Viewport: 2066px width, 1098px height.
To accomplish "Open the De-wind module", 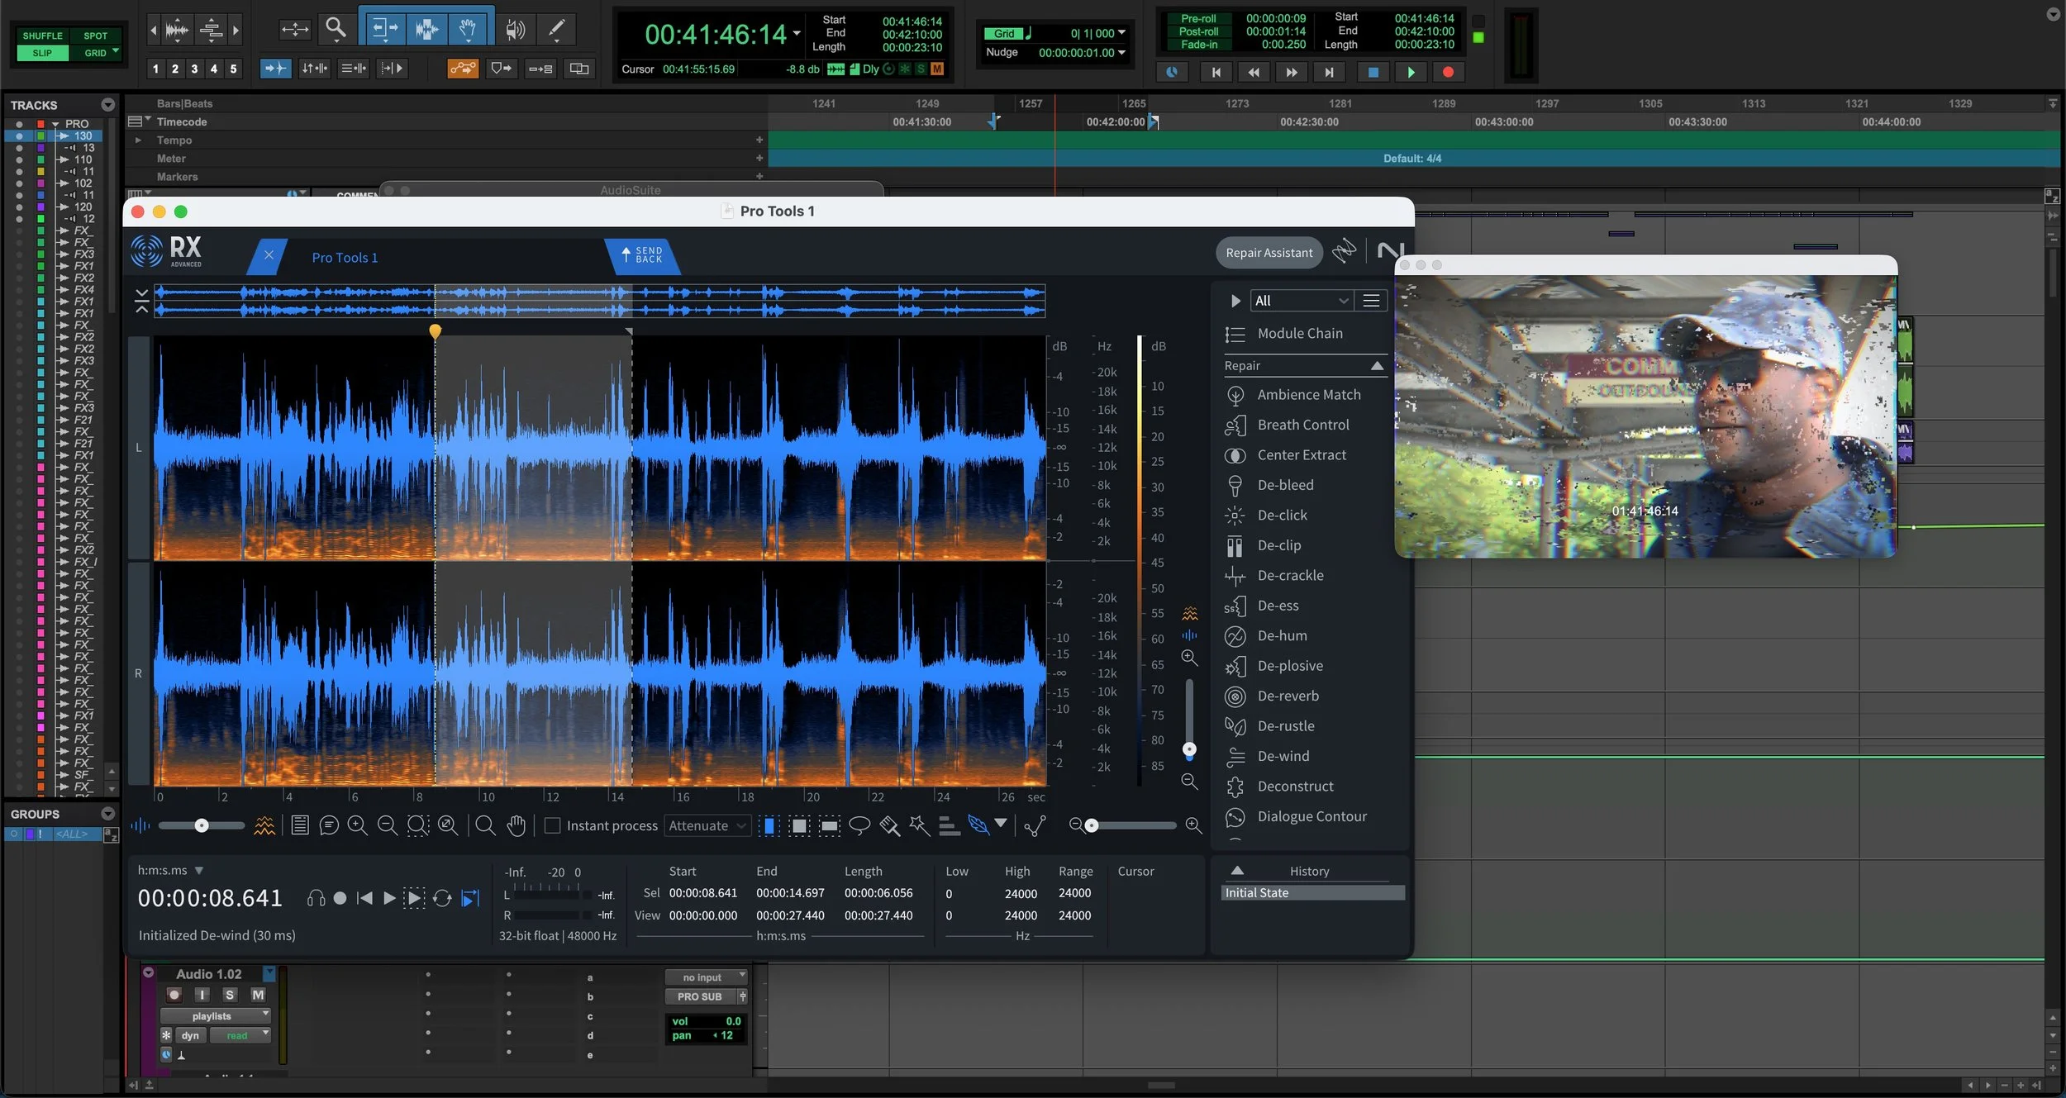I will tap(1283, 756).
